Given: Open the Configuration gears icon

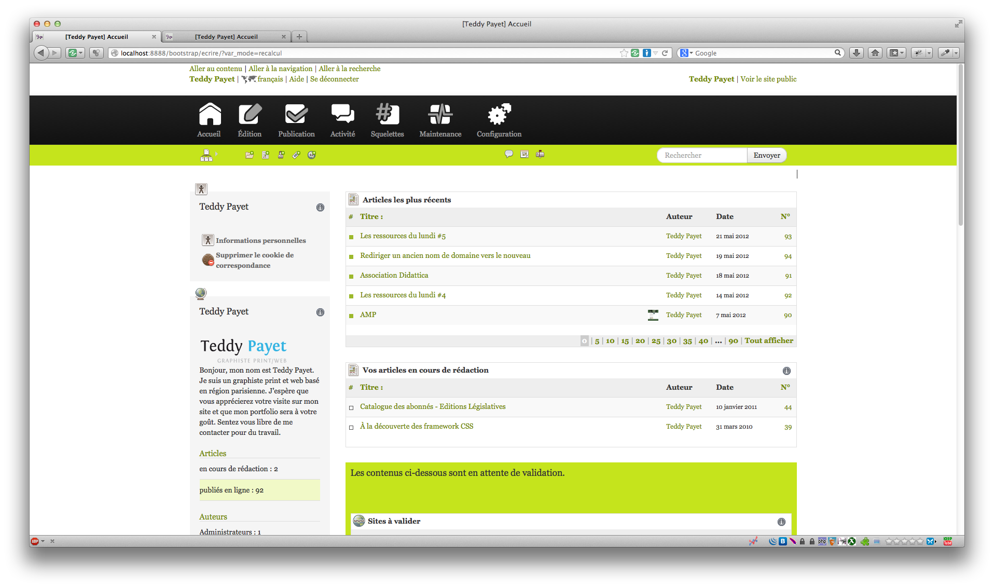Looking at the screenshot, I should pyautogui.click(x=499, y=115).
